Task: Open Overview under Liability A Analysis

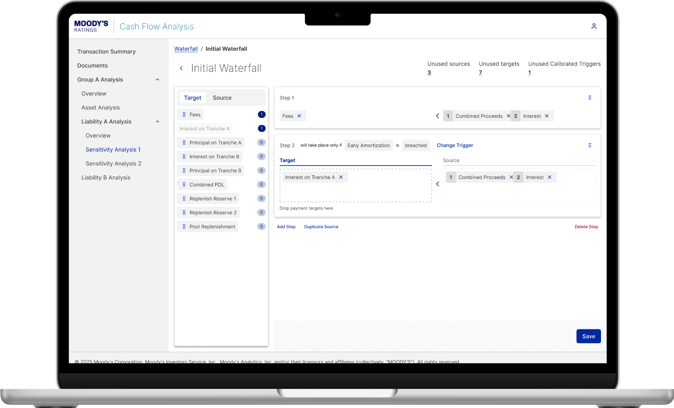Action: 98,136
